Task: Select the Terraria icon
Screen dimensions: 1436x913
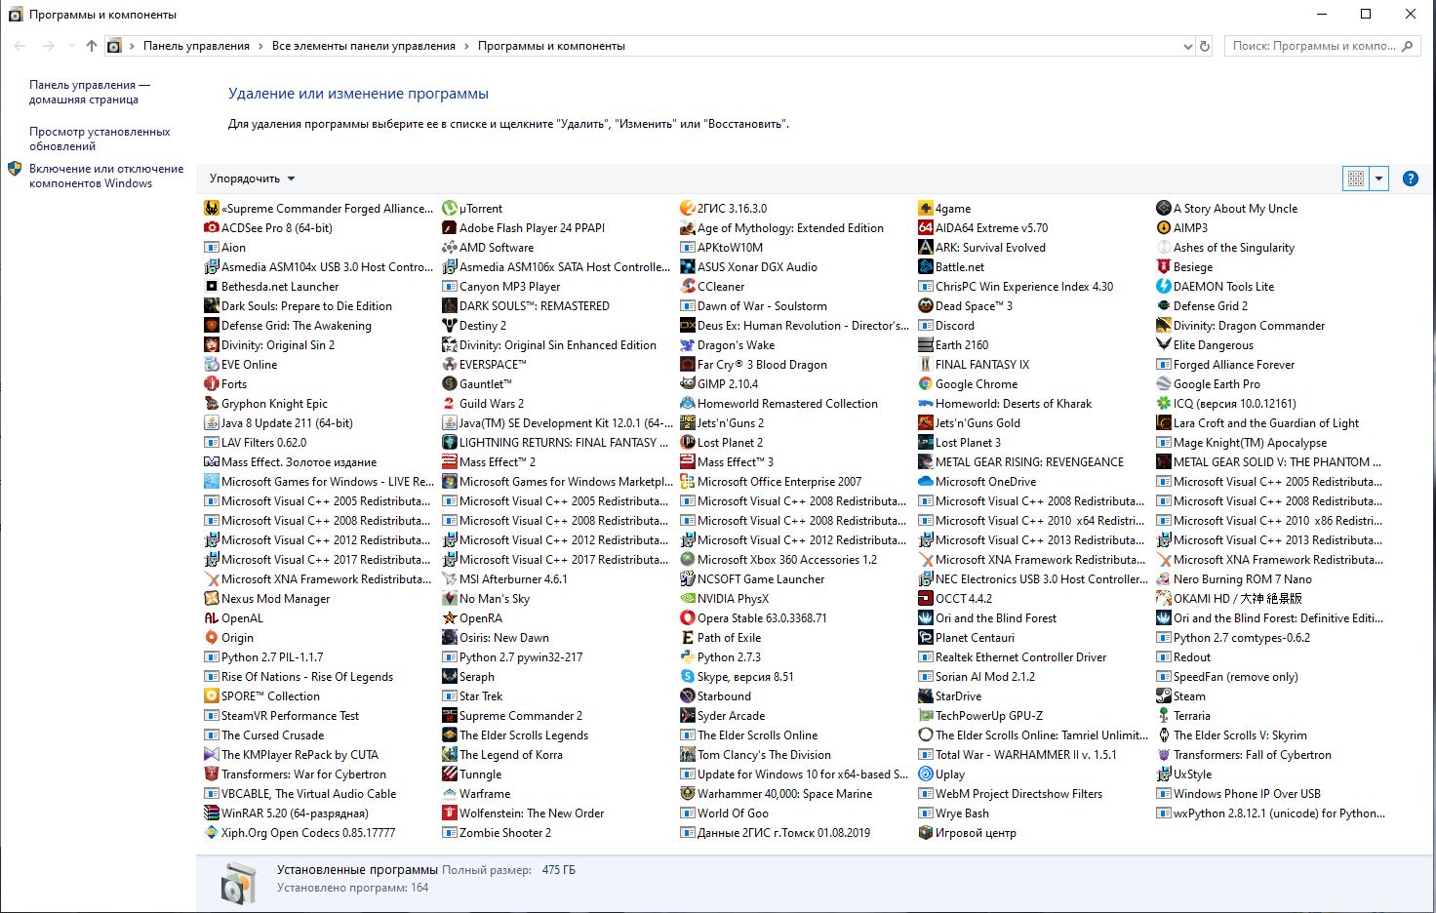Action: 1164,715
